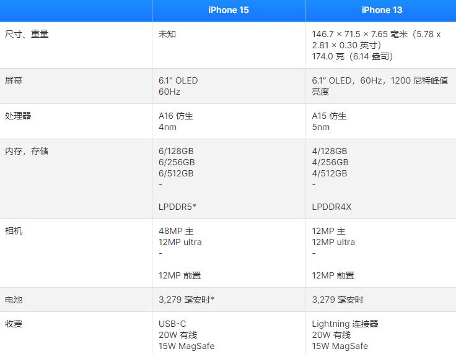Click the 6/256GB storage option

click(177, 162)
